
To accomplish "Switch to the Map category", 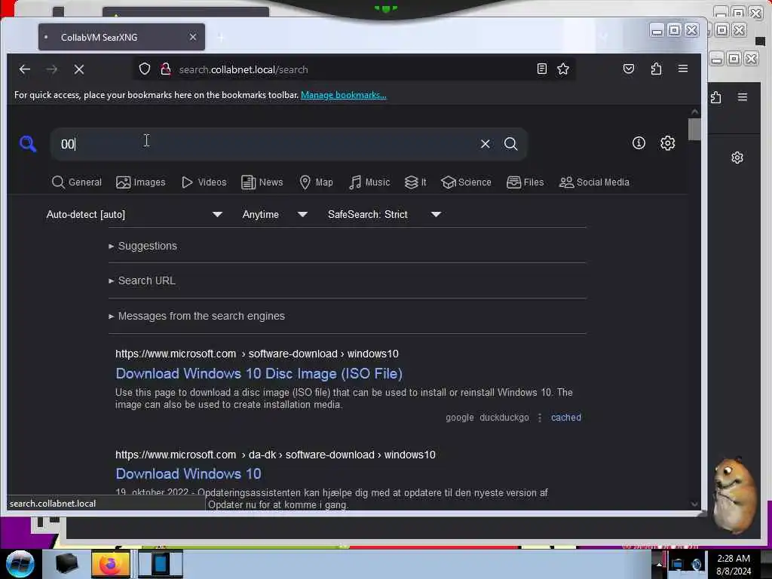I will pyautogui.click(x=316, y=182).
